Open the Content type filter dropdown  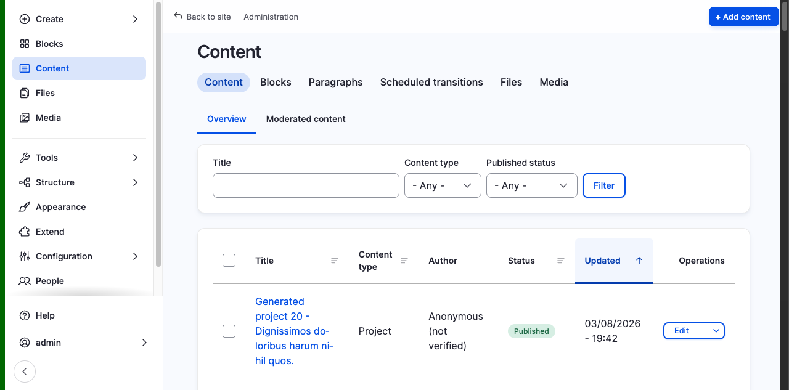click(x=443, y=185)
